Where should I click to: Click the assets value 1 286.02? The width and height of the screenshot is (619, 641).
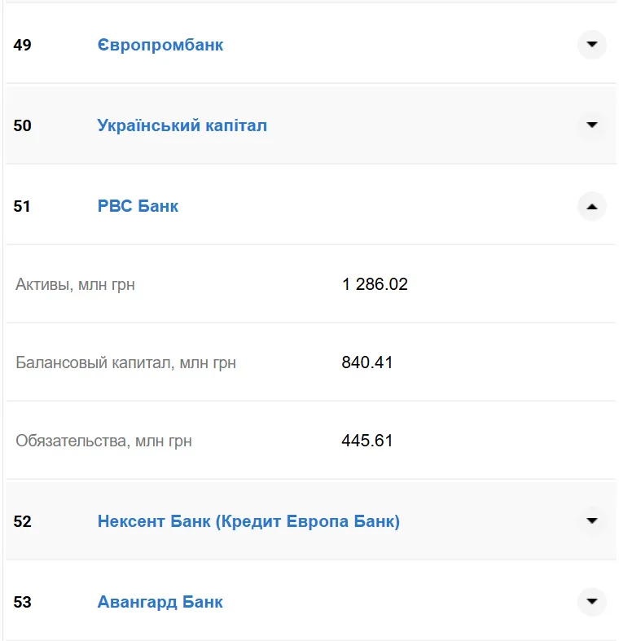click(375, 284)
